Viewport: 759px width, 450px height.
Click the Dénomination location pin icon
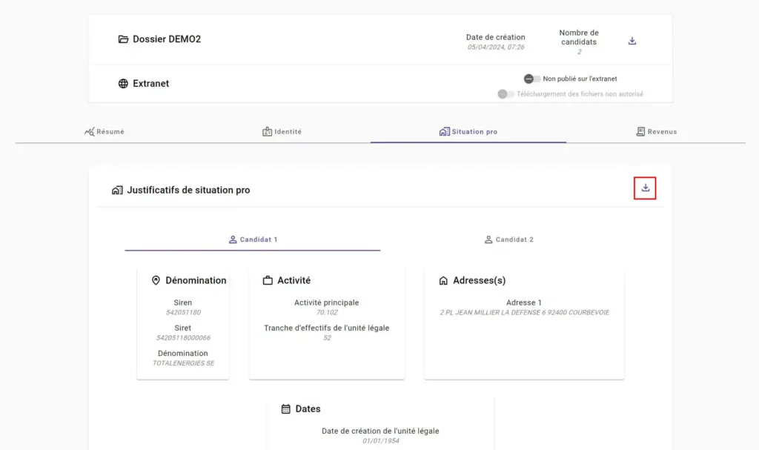tap(156, 280)
